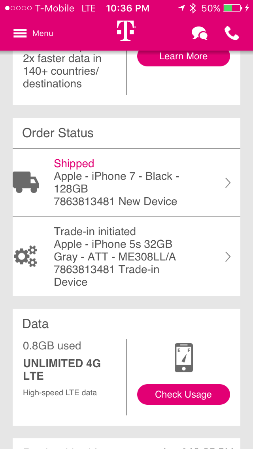Tap the 0.8GB used text

52,346
